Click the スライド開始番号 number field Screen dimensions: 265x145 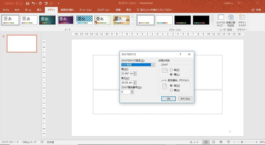(126, 92)
